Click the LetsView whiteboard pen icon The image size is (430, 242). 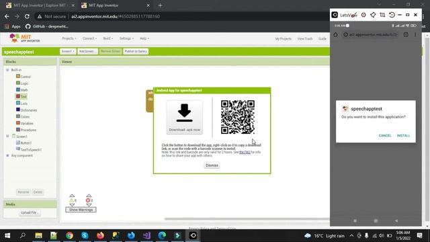pos(355,14)
